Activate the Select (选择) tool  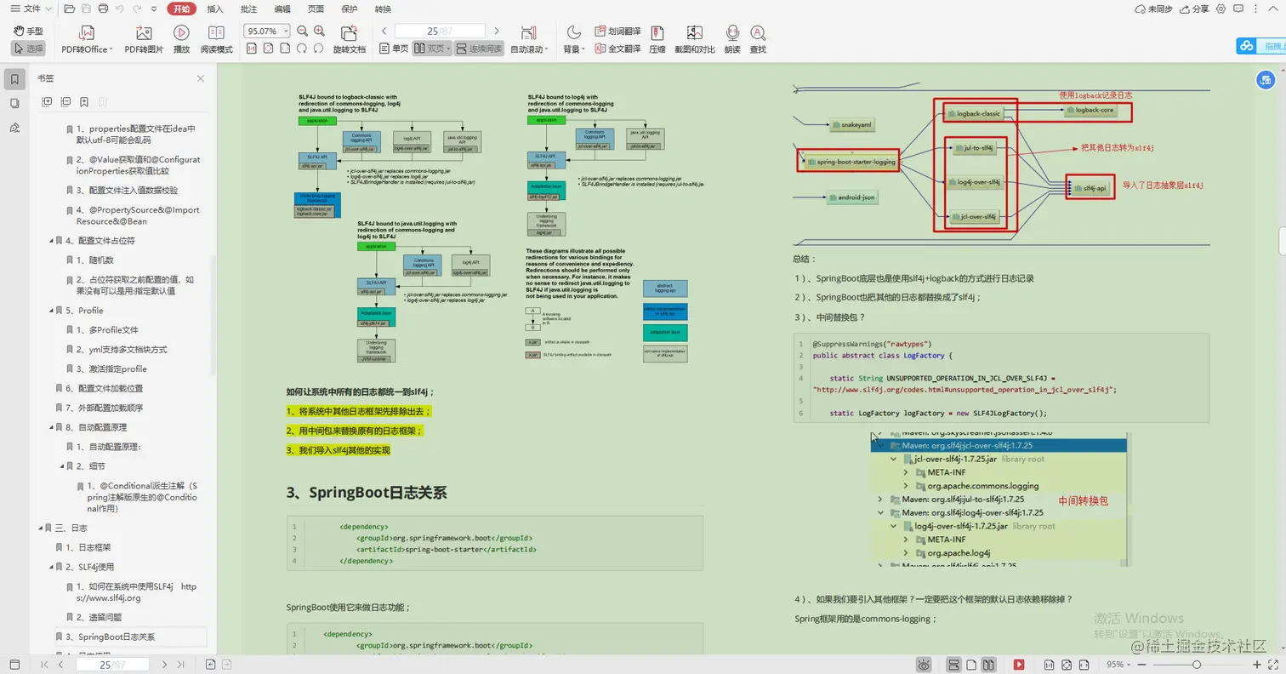tap(29, 49)
